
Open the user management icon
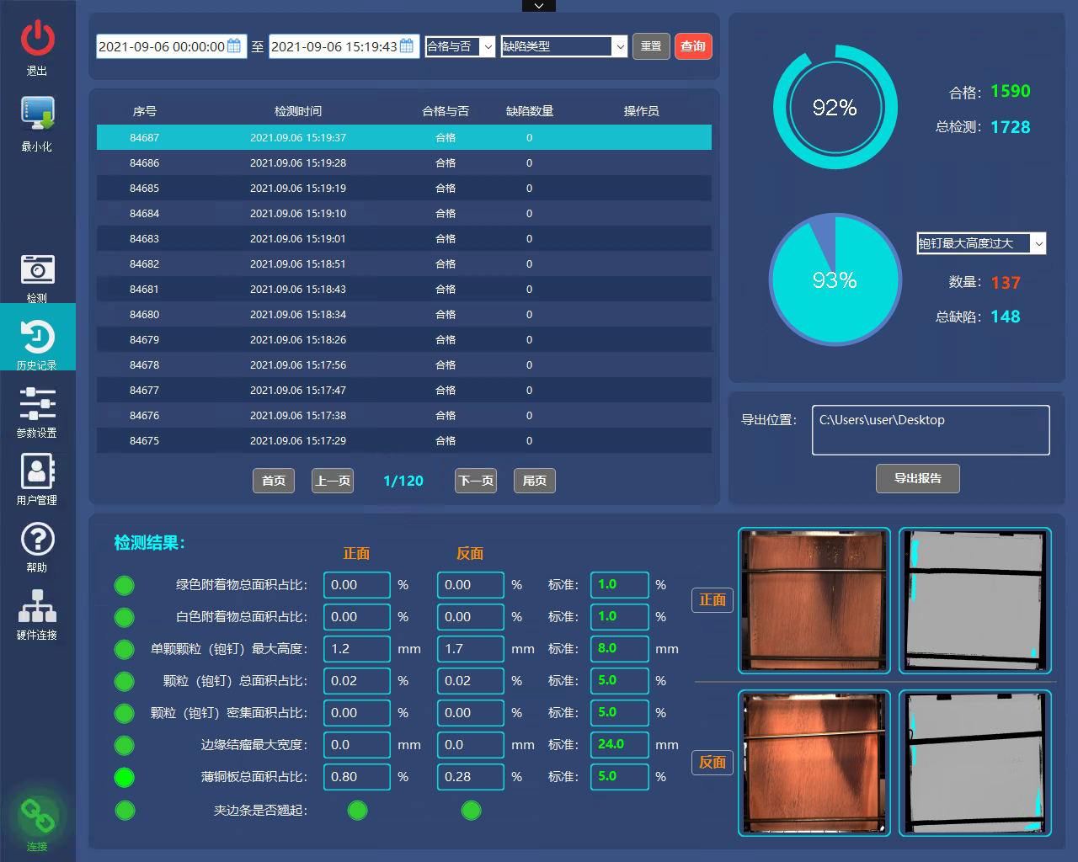[37, 471]
